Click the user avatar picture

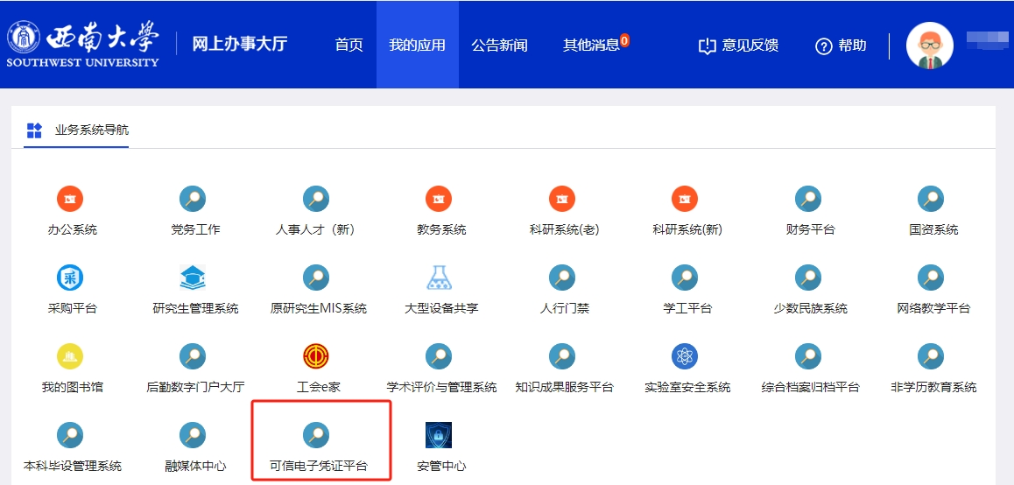[x=929, y=46]
